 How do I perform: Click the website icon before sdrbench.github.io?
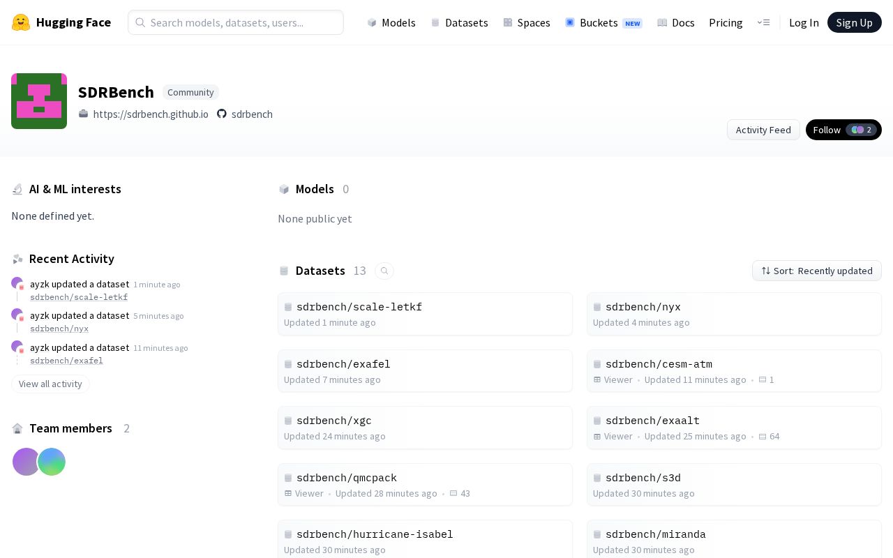tap(84, 114)
